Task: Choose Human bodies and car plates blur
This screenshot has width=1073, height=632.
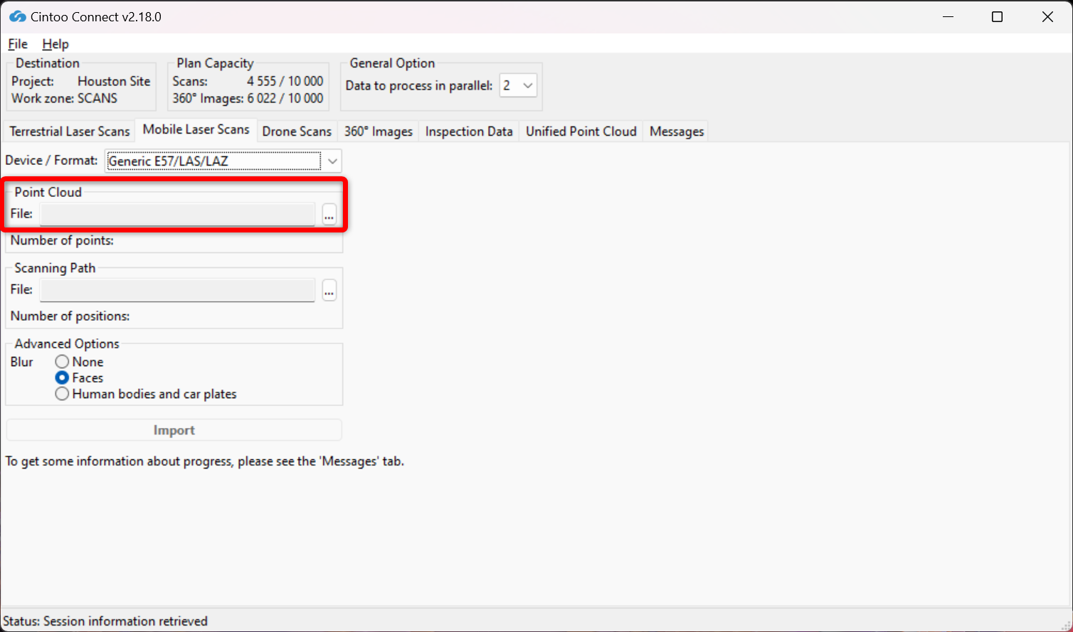Action: click(x=146, y=394)
